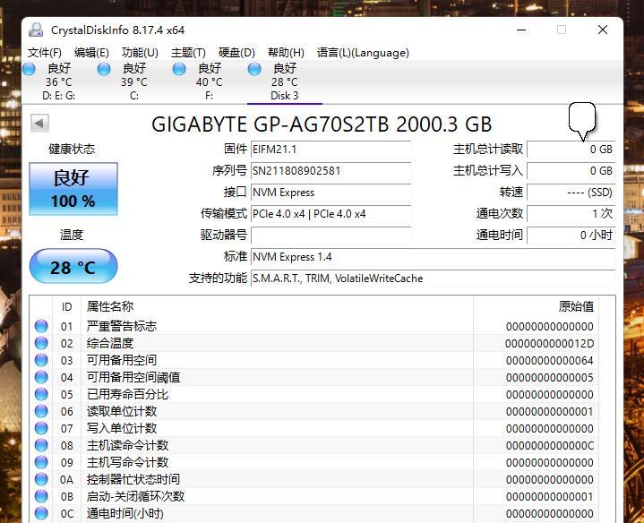The width and height of the screenshot is (644, 523).
Task: Click the 主机总计读取 value 0 GB
Action: 571,150
